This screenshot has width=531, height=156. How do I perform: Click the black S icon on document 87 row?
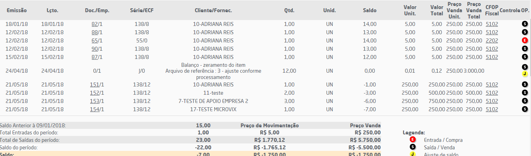524,57
